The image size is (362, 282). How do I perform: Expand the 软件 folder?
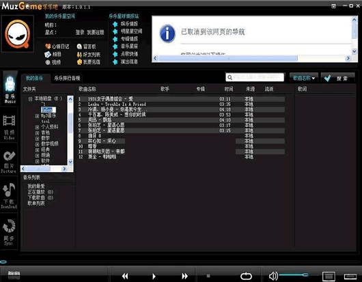click(x=37, y=161)
